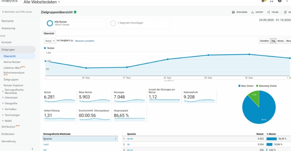Screen dimensions: 291x151
Task: Expand the Interessen sidebar section
Action: tap(3, 98)
